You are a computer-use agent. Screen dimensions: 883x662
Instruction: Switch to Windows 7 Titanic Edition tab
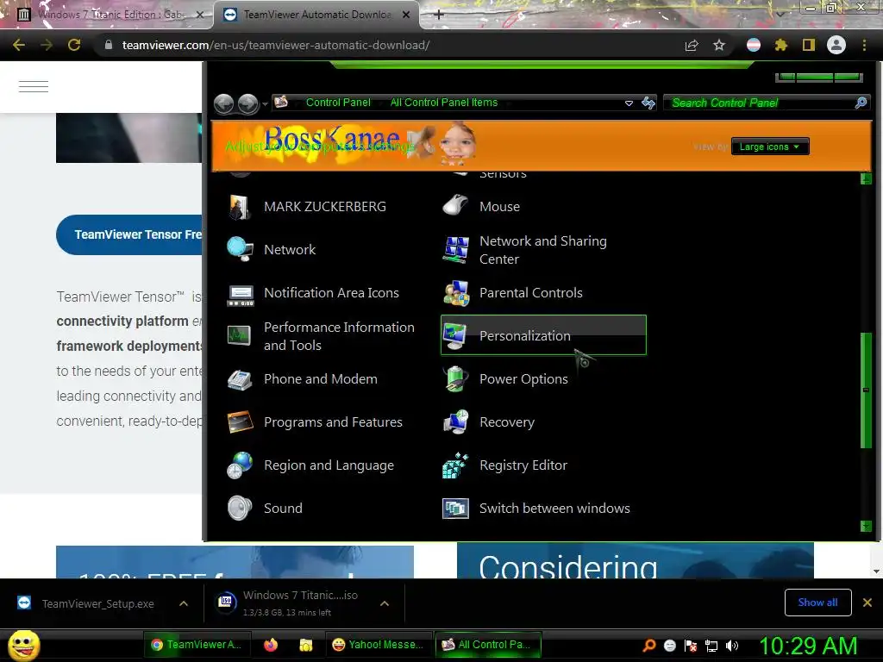pyautogui.click(x=110, y=15)
